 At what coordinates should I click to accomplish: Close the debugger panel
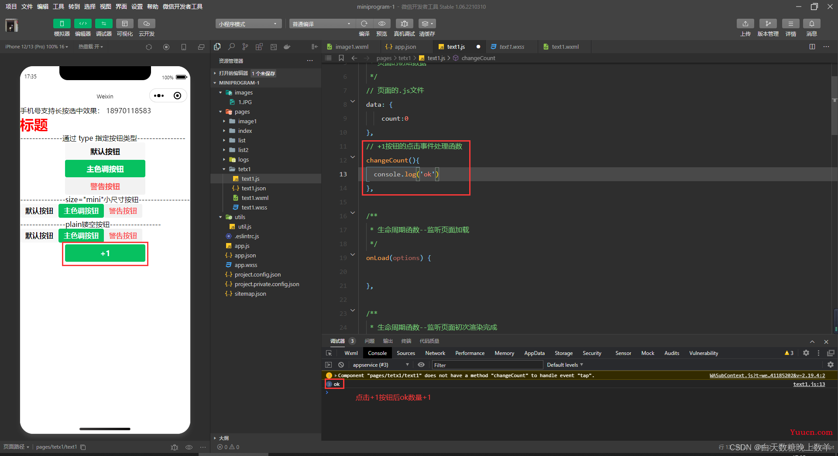pyautogui.click(x=826, y=342)
